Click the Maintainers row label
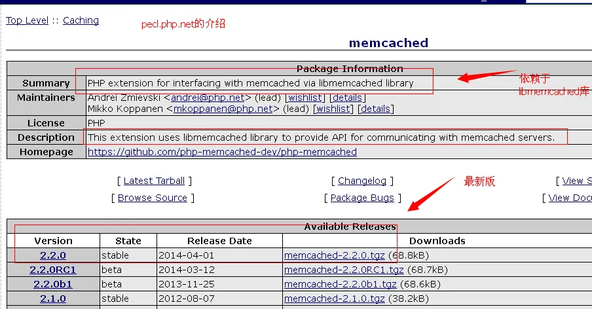 click(x=46, y=98)
